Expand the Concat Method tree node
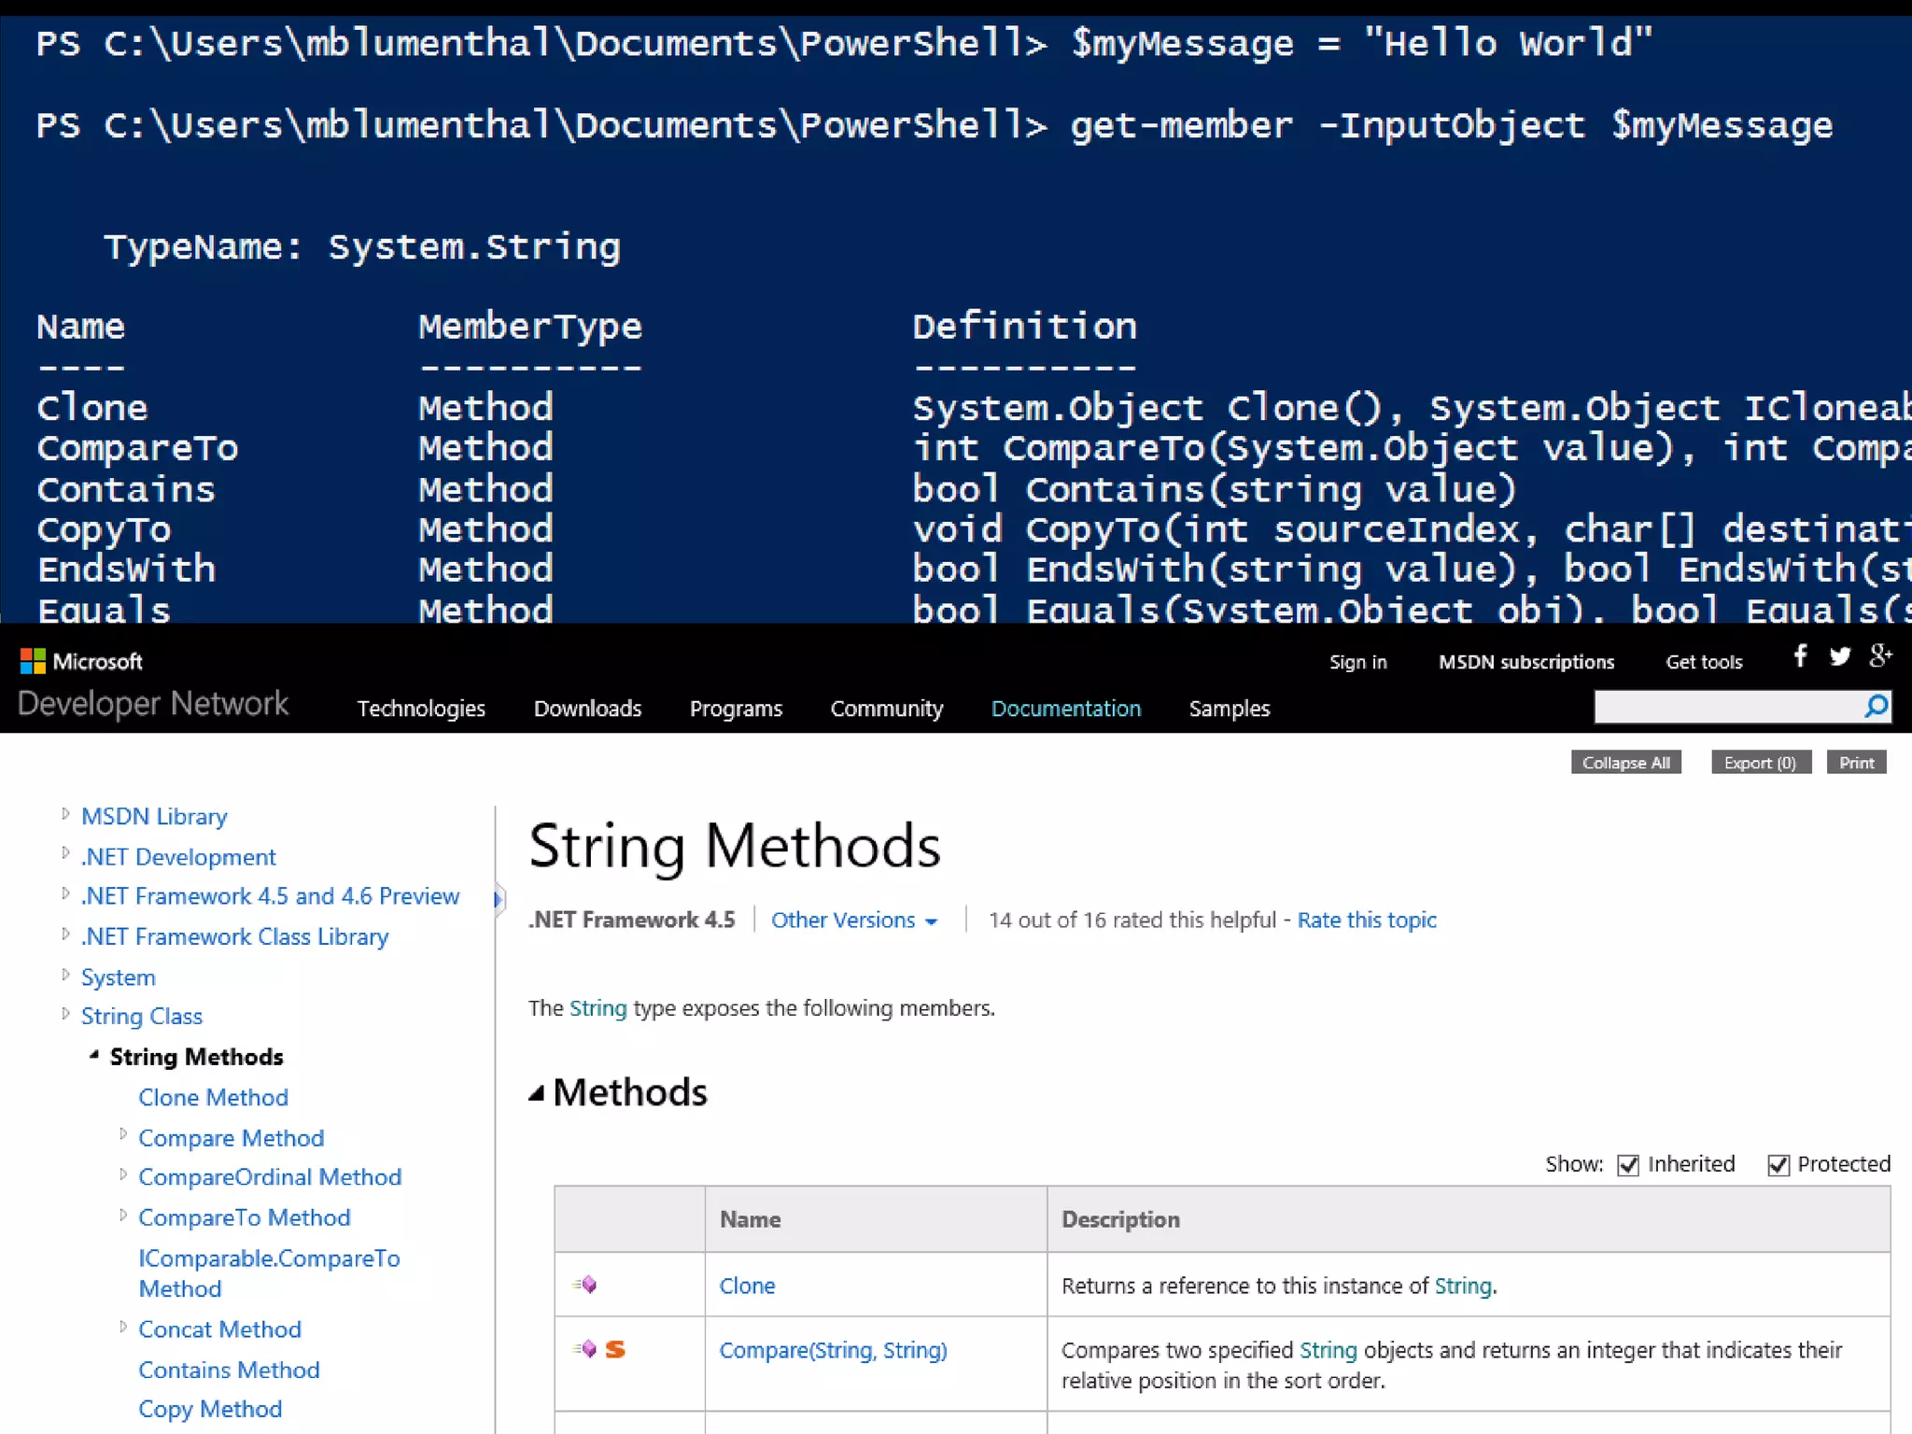This screenshot has width=1912, height=1434. click(123, 1326)
